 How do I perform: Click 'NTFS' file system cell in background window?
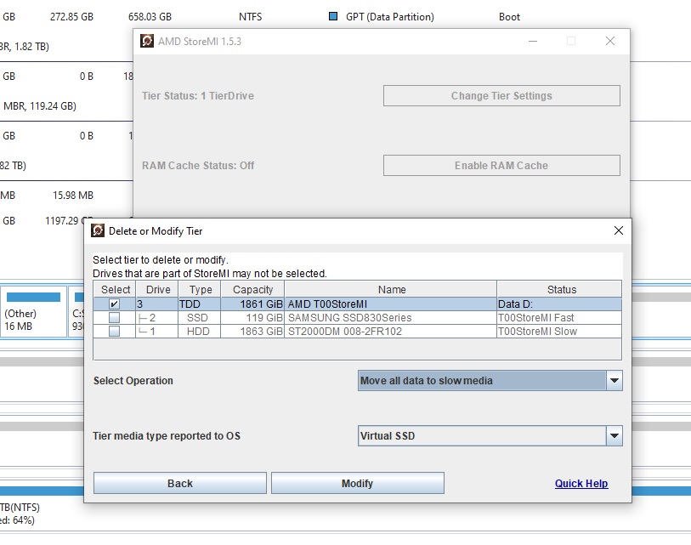(x=251, y=17)
